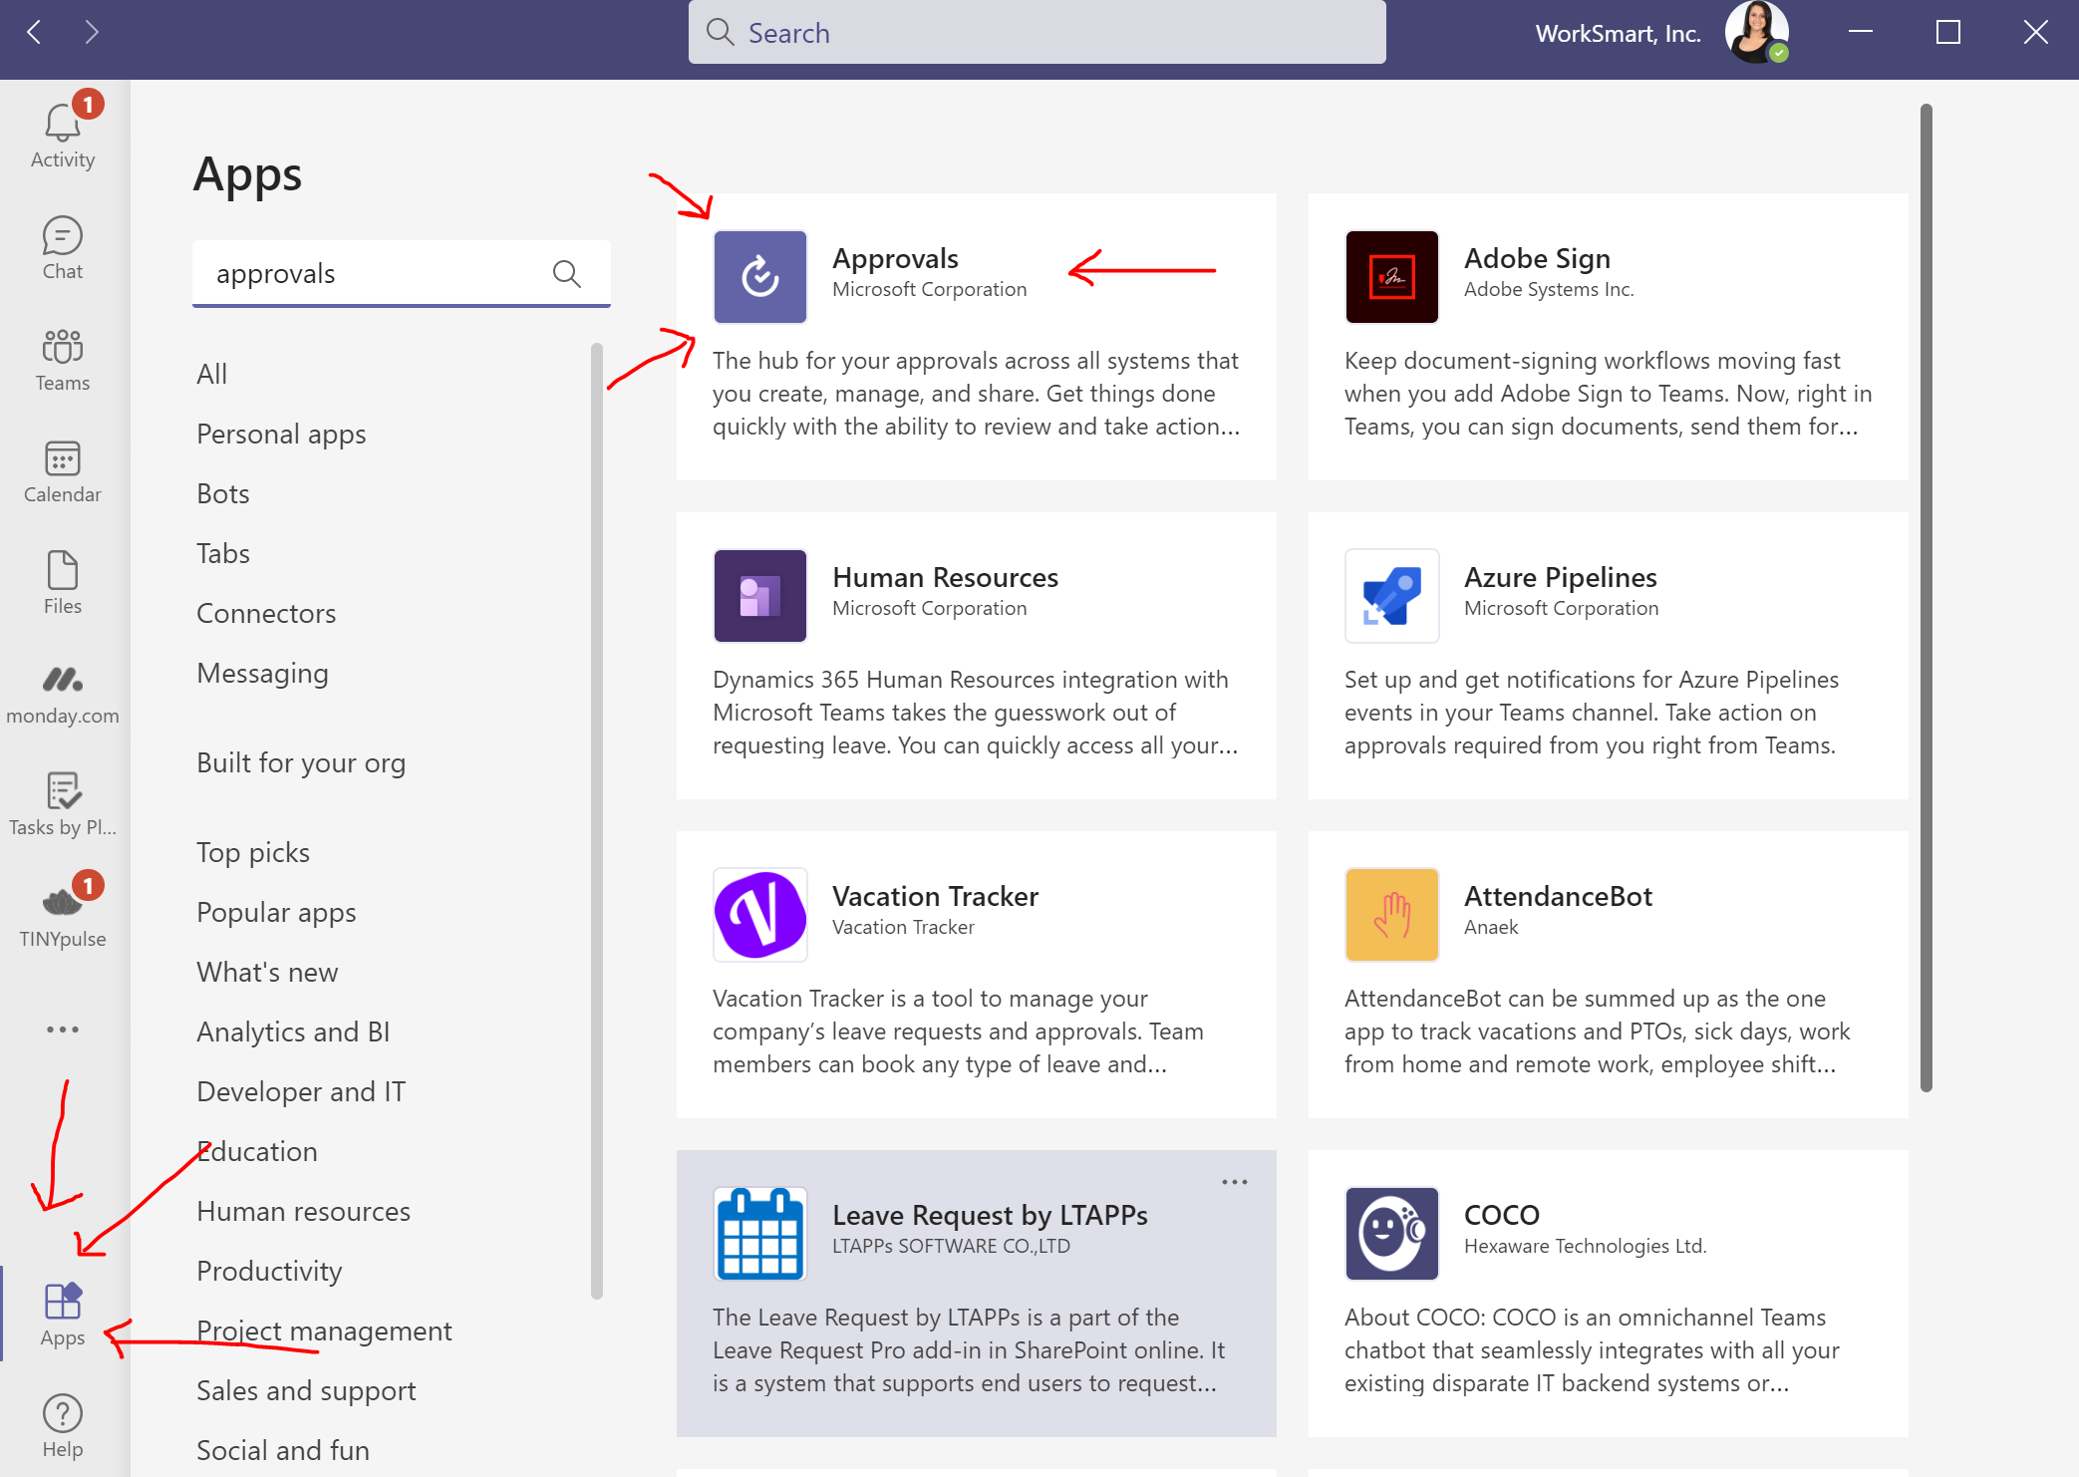Open the Top picks category
Image resolution: width=2079 pixels, height=1477 pixels.
pos(253,852)
